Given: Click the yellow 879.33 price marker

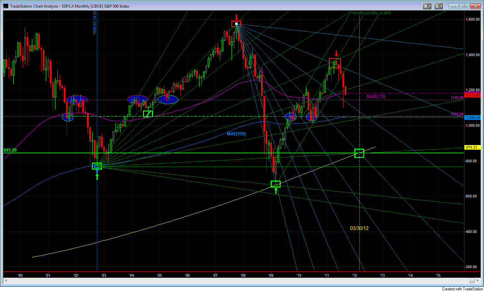Looking at the screenshot, I should 472,147.
